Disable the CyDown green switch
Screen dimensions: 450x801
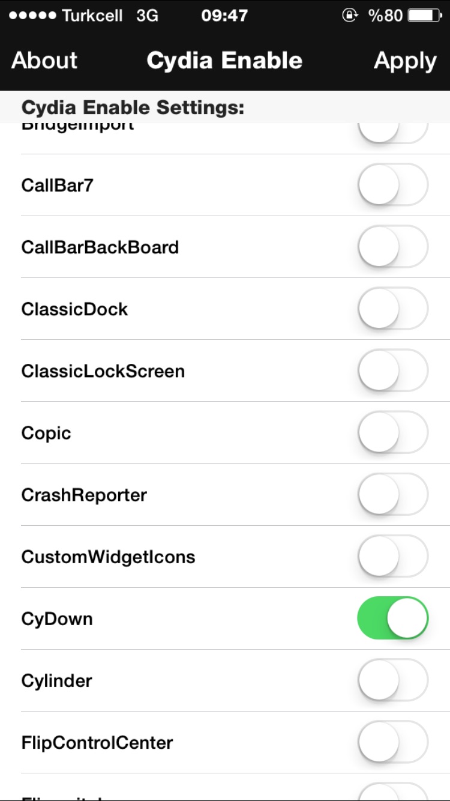point(393,618)
